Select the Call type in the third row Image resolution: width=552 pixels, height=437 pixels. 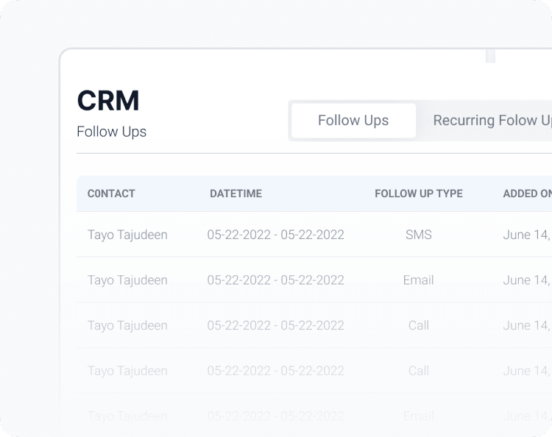[x=419, y=325]
